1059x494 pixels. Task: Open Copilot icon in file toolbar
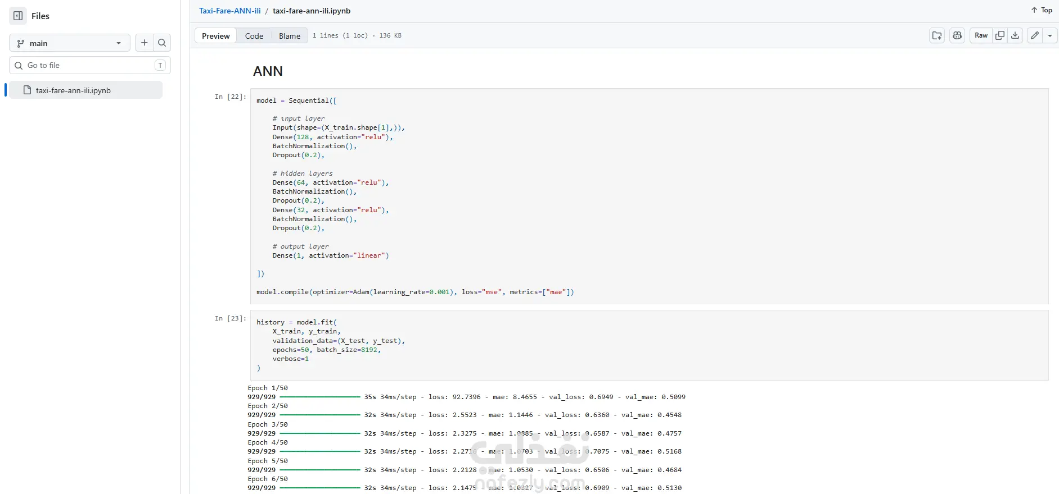[957, 35]
